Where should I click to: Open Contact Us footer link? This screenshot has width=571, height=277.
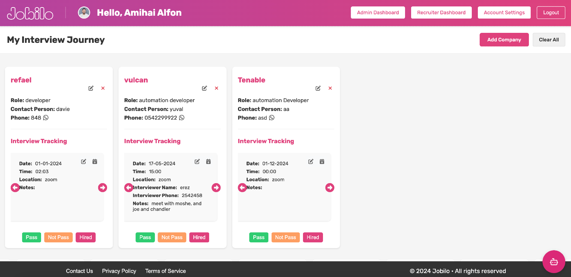tap(80, 271)
